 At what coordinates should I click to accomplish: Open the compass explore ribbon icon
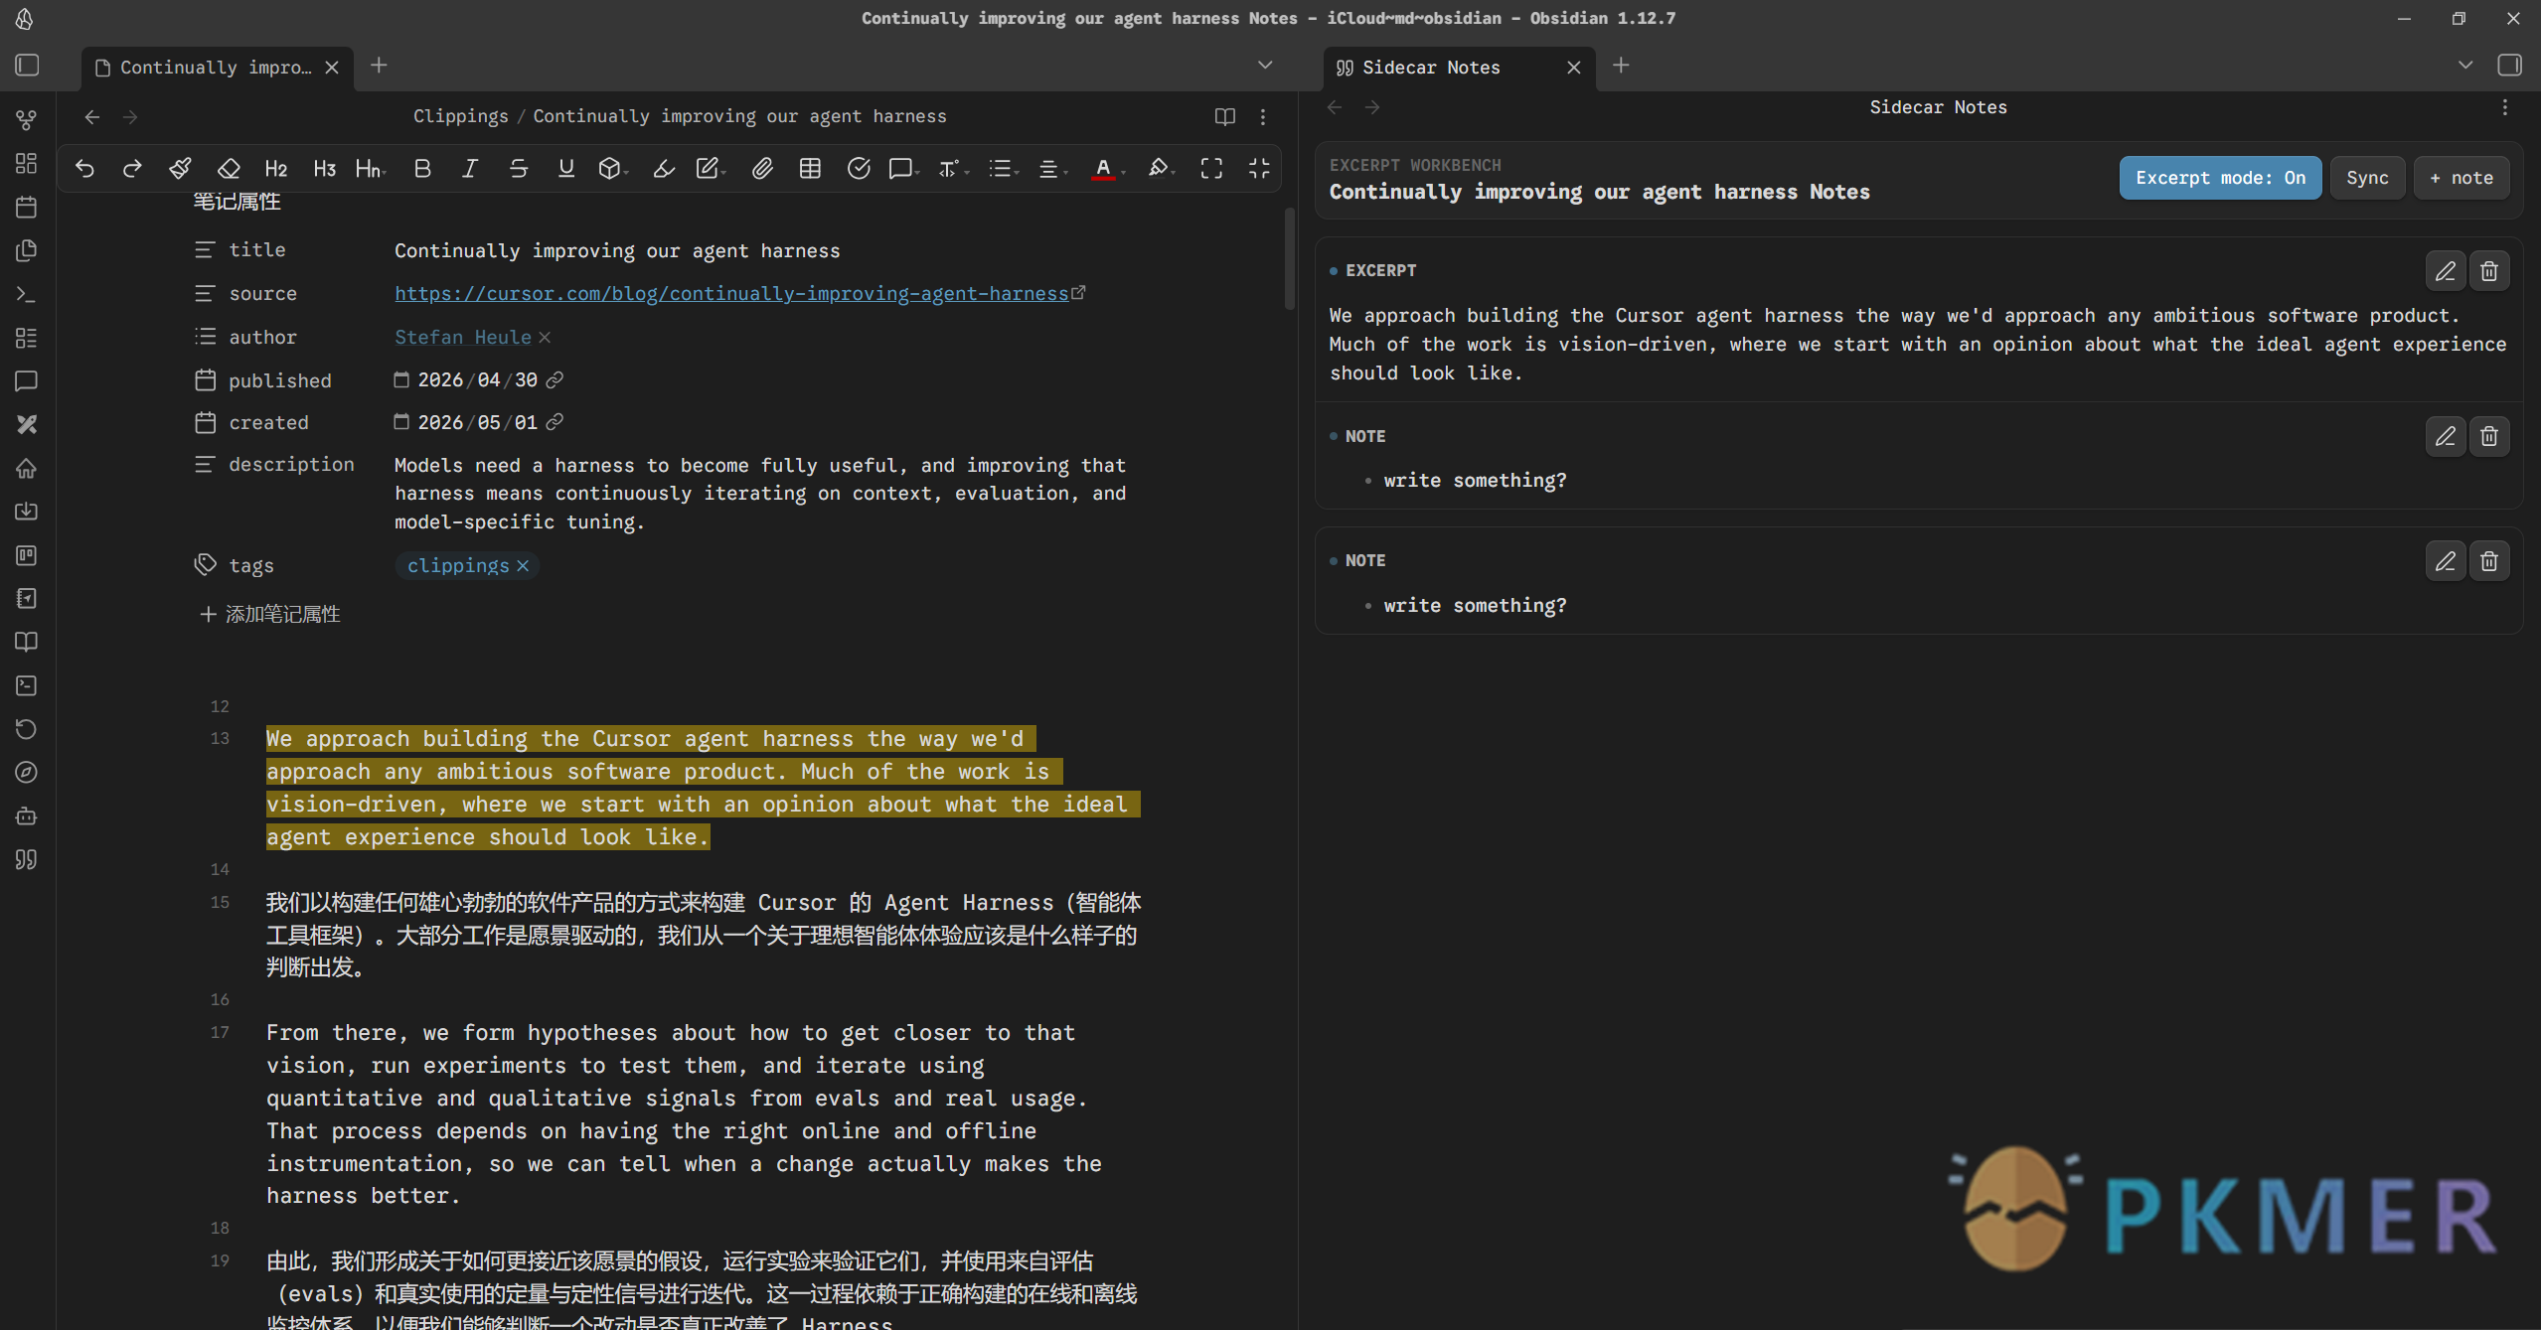pos(27,772)
